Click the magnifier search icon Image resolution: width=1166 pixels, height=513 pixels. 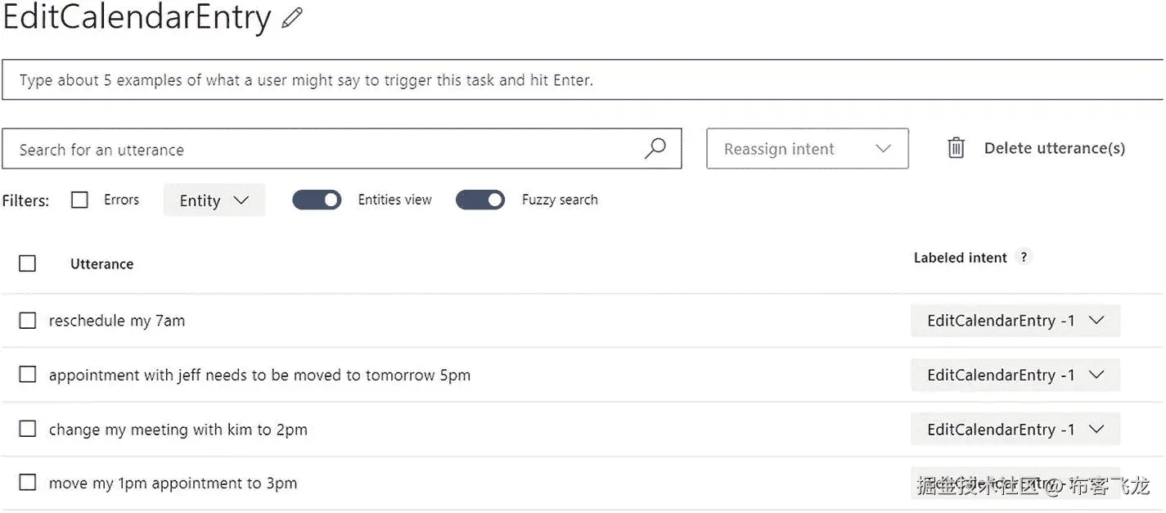pyautogui.click(x=655, y=149)
